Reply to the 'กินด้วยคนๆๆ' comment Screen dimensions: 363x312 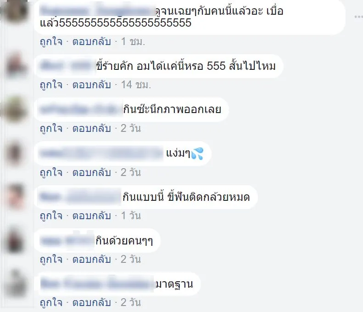pos(92,259)
